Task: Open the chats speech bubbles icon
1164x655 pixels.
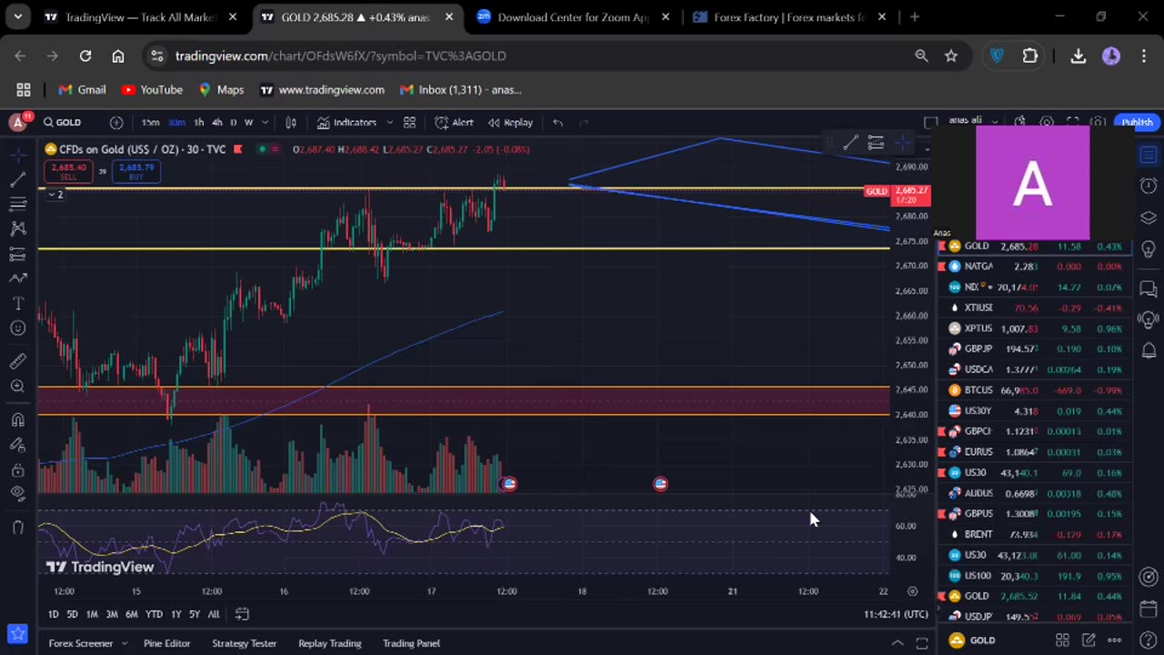Action: 1149,289
